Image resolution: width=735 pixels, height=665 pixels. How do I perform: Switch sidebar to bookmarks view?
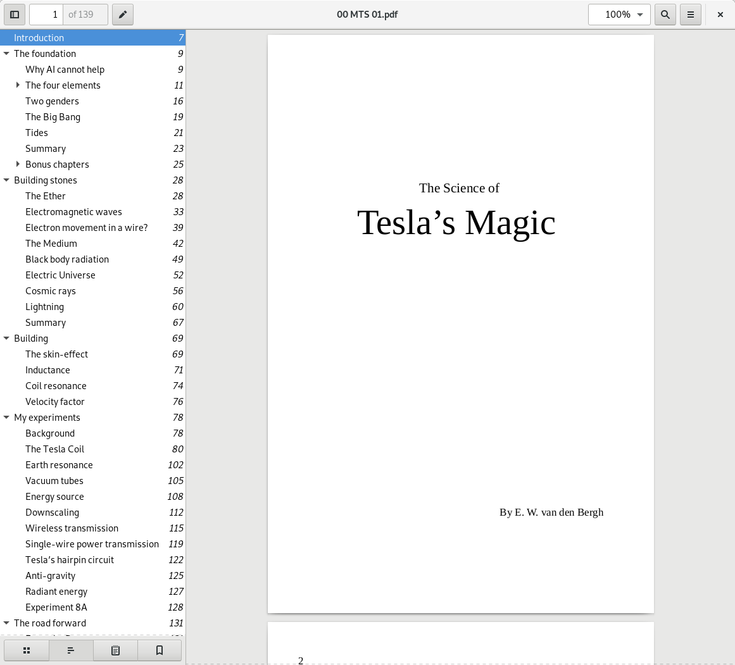point(160,650)
